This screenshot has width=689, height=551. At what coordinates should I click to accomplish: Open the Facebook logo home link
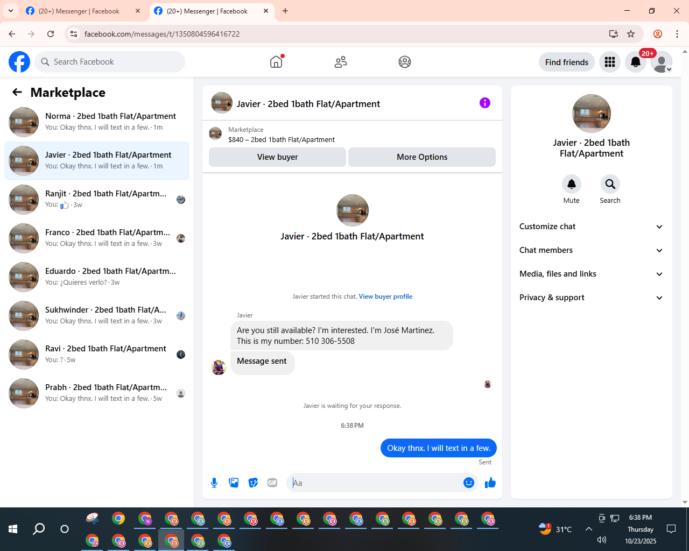point(19,62)
